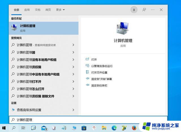Open the three-dot options menu
Viewport: 181px width, 132px height.
click(153, 10)
